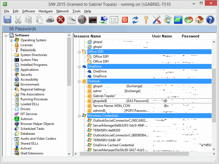Expand the Operating System tree node

(x=11, y=40)
